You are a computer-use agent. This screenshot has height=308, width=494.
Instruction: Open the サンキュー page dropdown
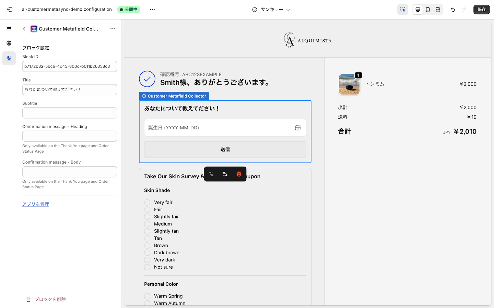(x=271, y=10)
